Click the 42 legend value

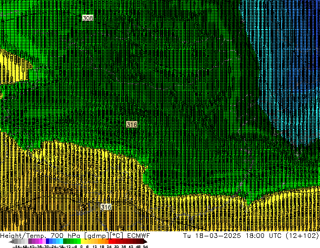coord(131,246)
